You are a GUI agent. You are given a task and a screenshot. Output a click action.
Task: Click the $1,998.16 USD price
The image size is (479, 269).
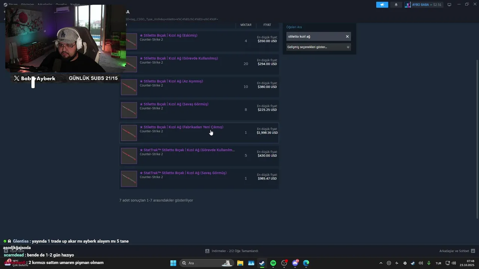[267, 133]
